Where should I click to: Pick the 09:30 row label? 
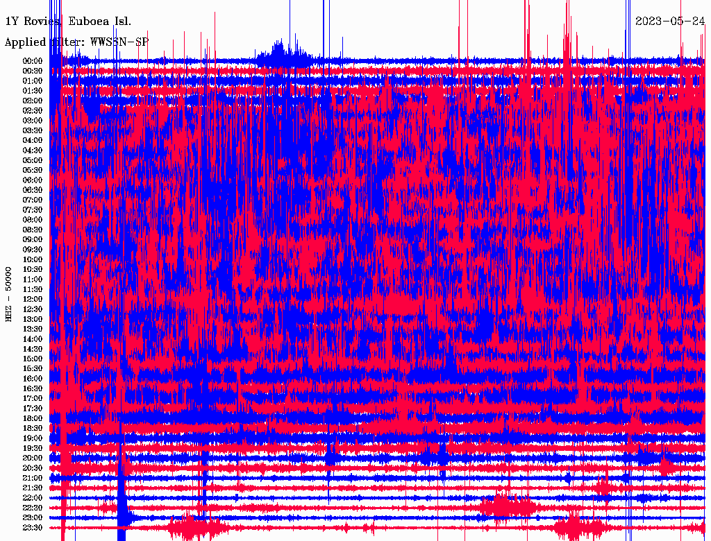33,250
